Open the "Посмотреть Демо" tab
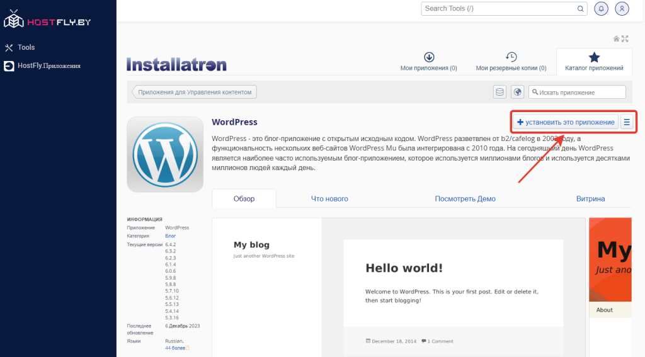The image size is (645, 357). coord(465,198)
